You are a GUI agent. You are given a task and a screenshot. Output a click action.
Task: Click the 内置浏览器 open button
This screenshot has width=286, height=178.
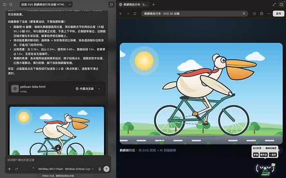(x=85, y=89)
